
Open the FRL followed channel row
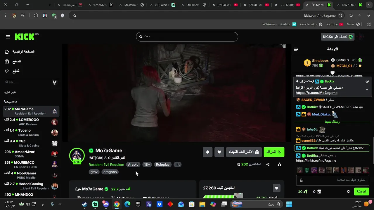[31, 82]
